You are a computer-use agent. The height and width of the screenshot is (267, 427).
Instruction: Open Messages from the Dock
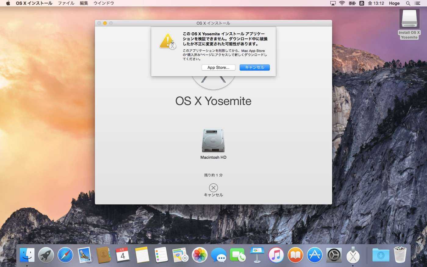point(219,255)
